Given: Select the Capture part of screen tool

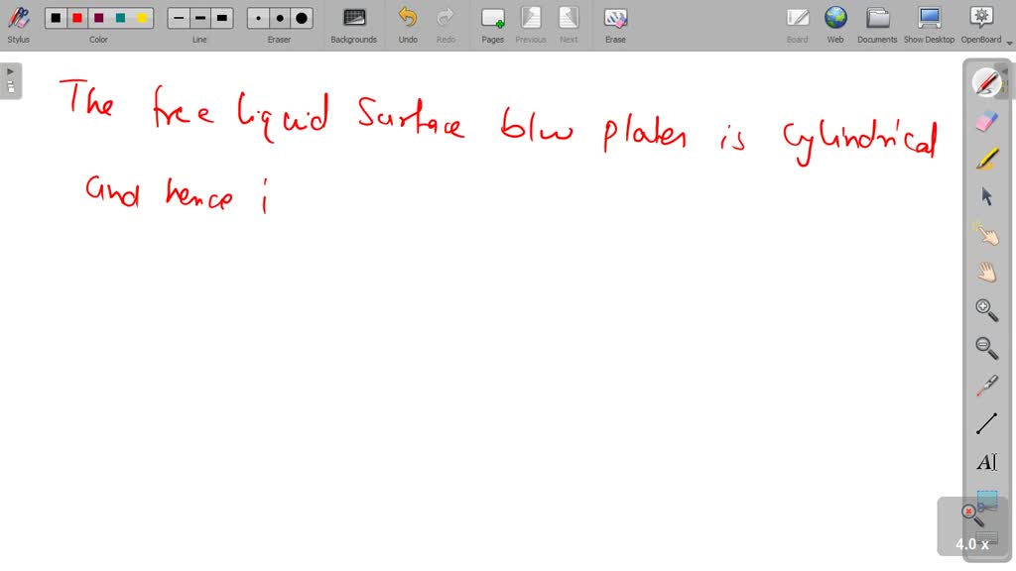Looking at the screenshot, I should (x=987, y=500).
